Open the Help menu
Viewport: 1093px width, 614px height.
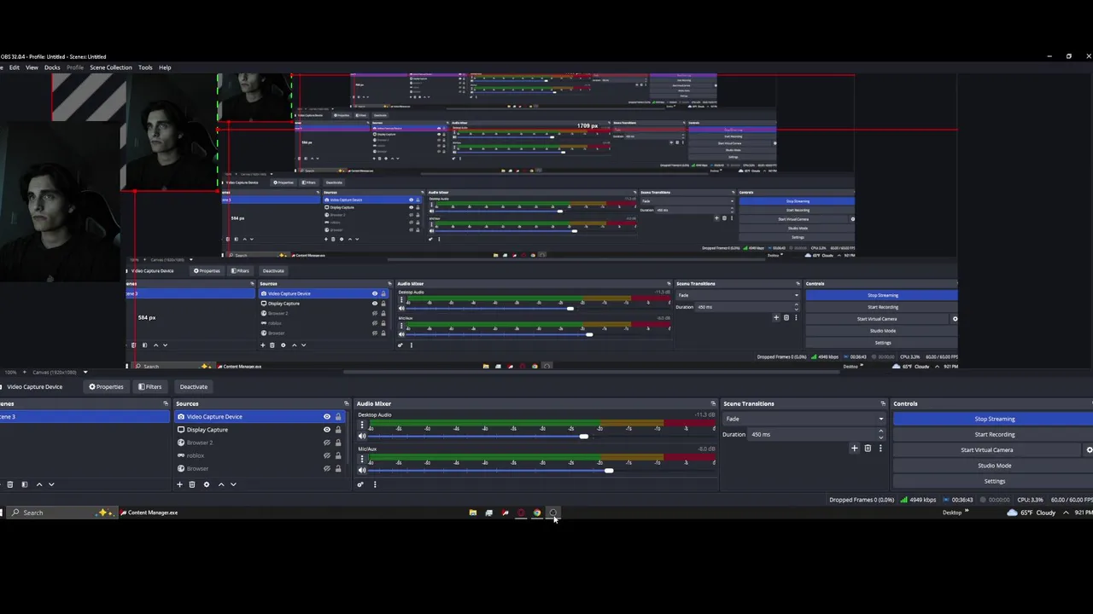[x=165, y=67]
